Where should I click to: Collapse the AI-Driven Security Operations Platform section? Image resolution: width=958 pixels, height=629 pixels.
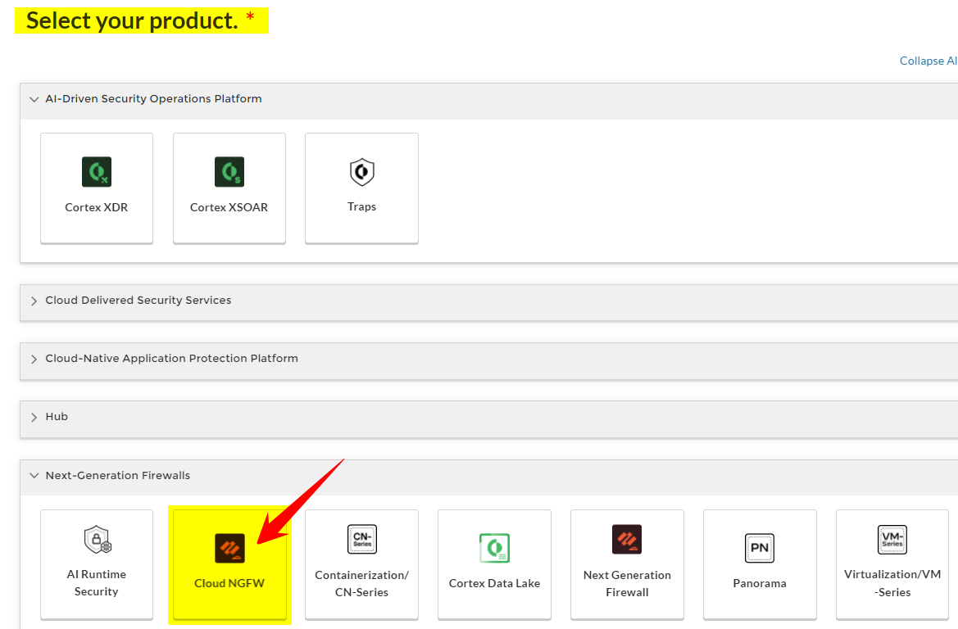pos(34,99)
